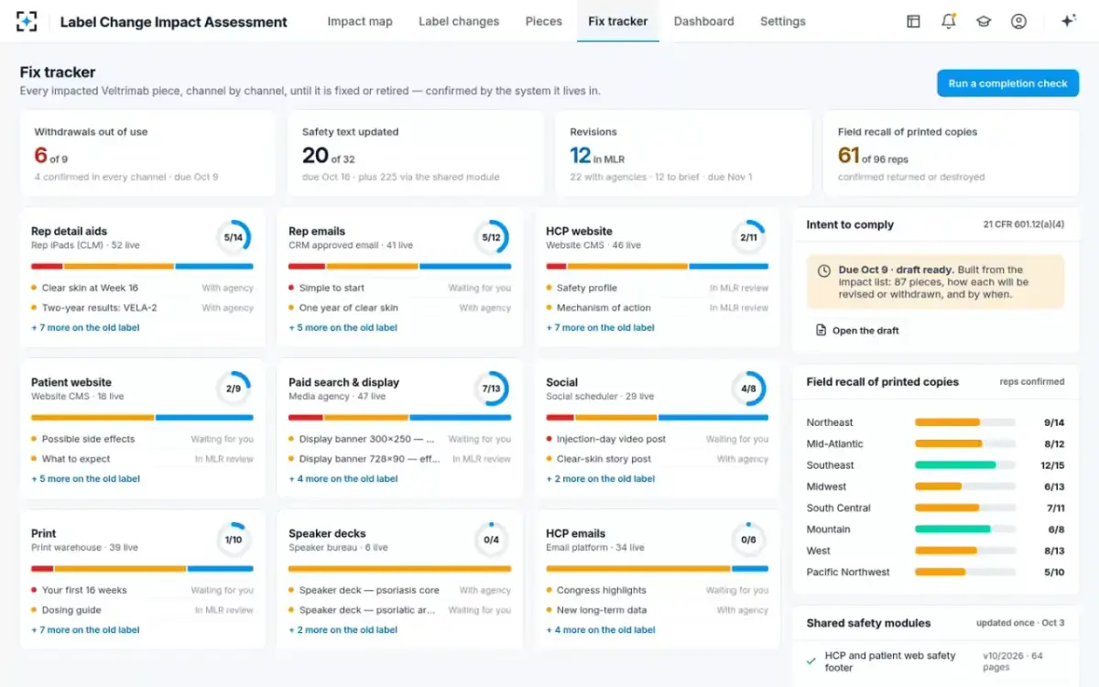This screenshot has height=687, width=1099.
Task: Expand 4 more under HCP emails
Action: point(600,630)
